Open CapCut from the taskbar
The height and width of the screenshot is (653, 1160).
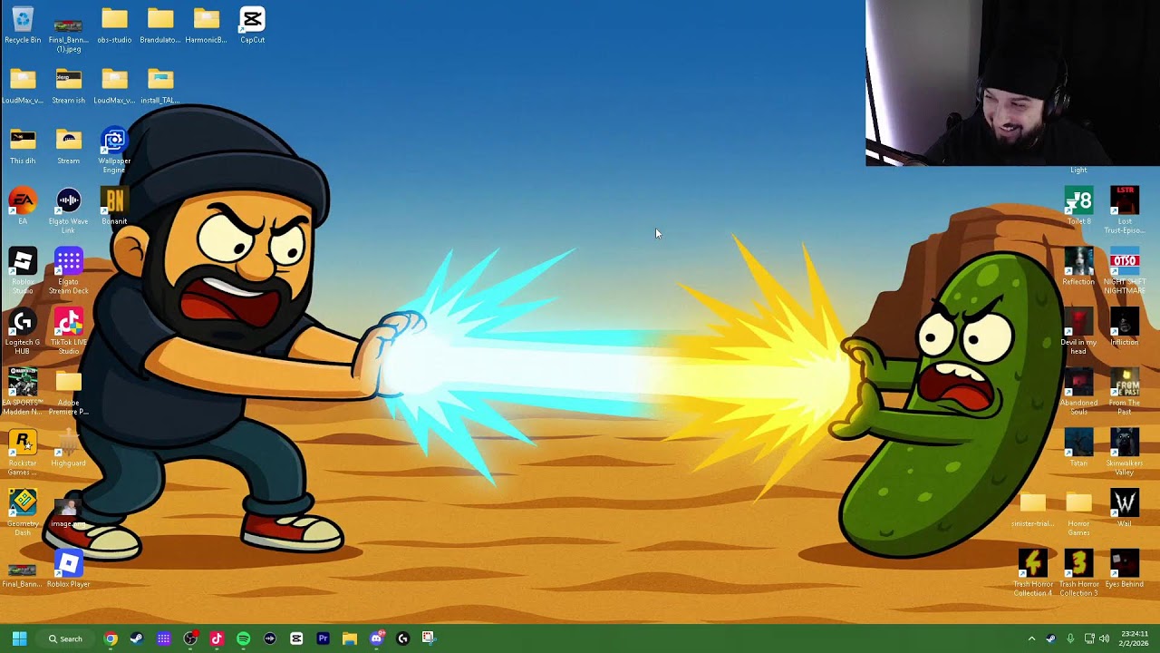point(296,638)
